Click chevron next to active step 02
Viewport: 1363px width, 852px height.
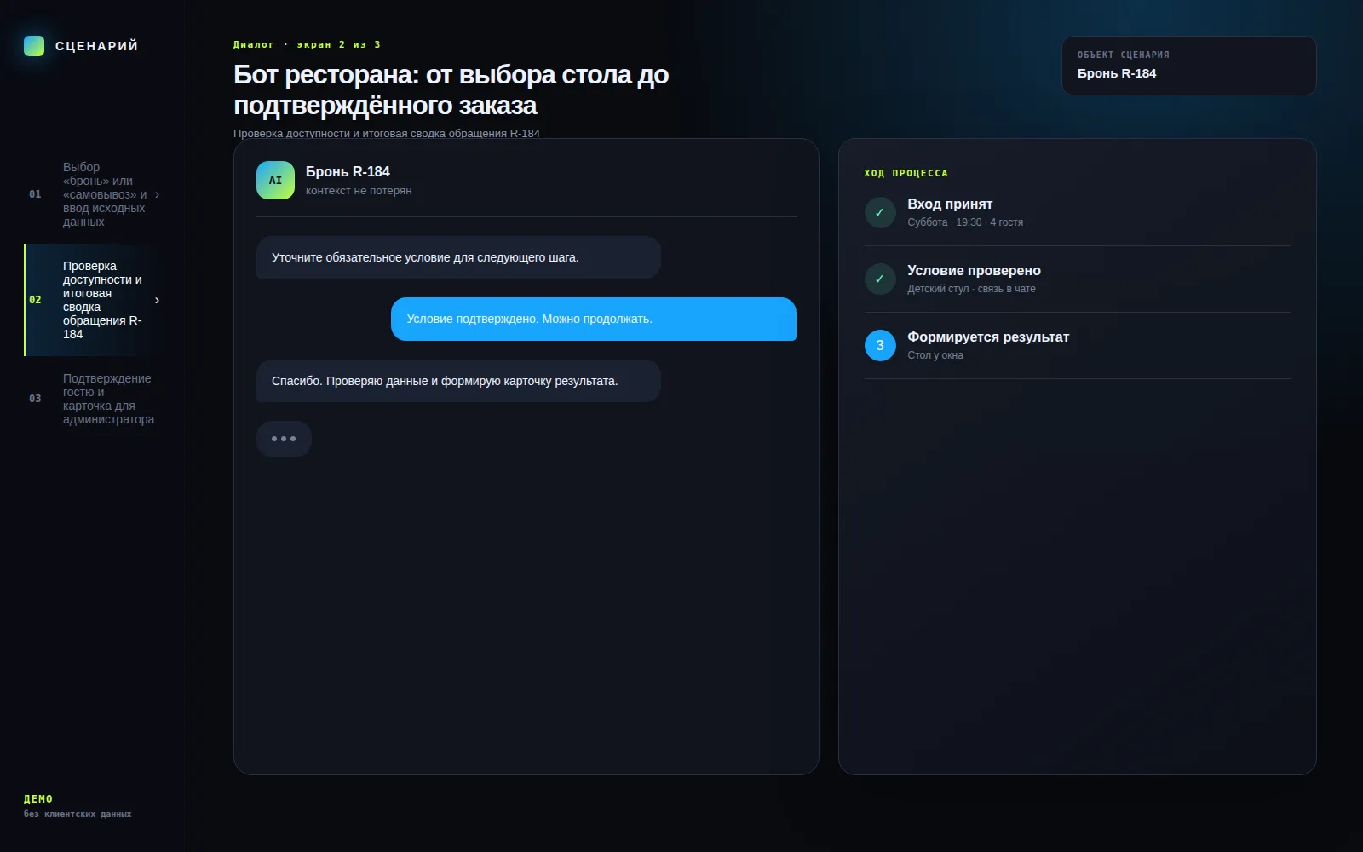pos(157,301)
